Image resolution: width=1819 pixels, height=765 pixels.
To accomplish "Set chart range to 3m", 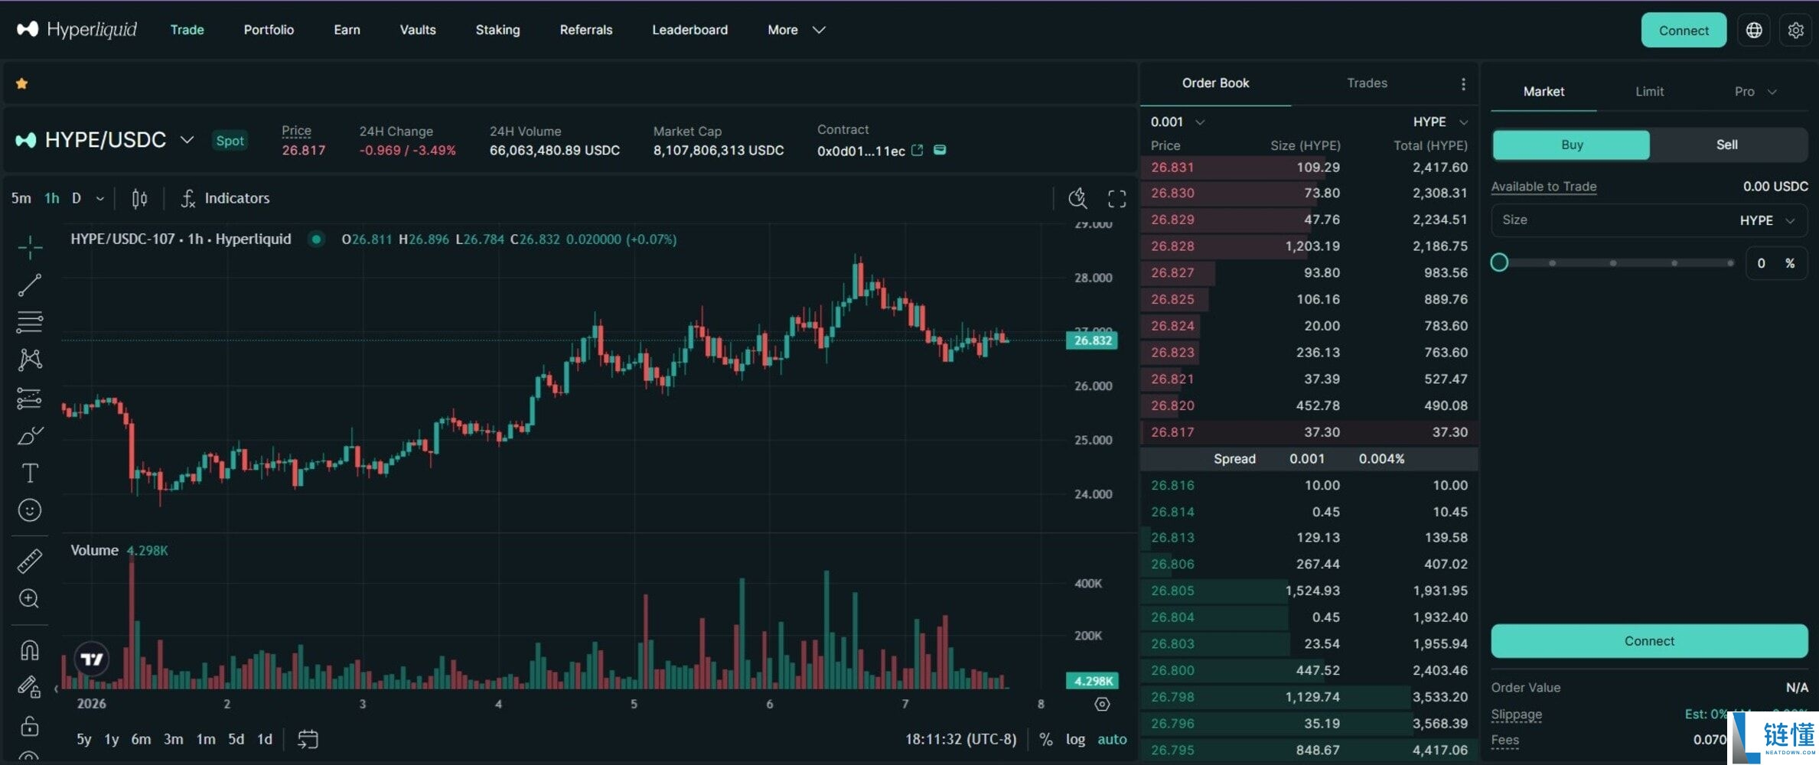I will coord(173,739).
